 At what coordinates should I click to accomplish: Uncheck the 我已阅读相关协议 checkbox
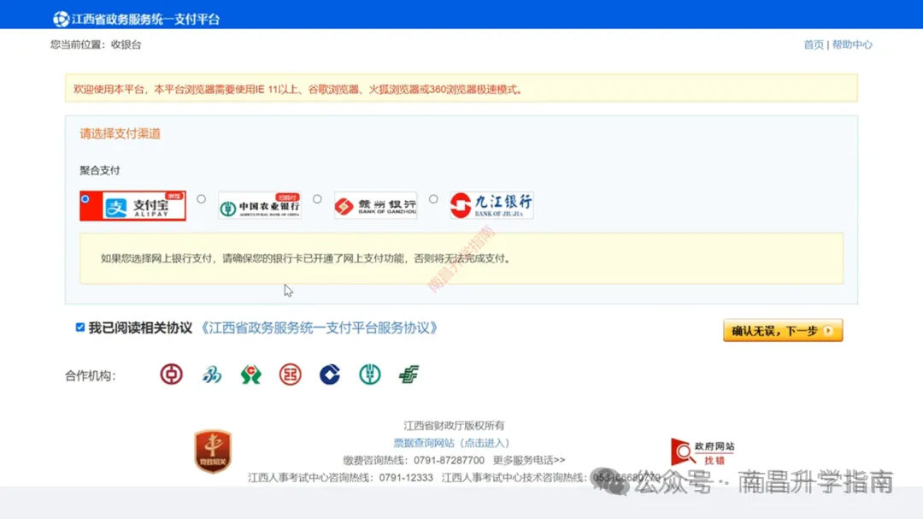coord(80,327)
